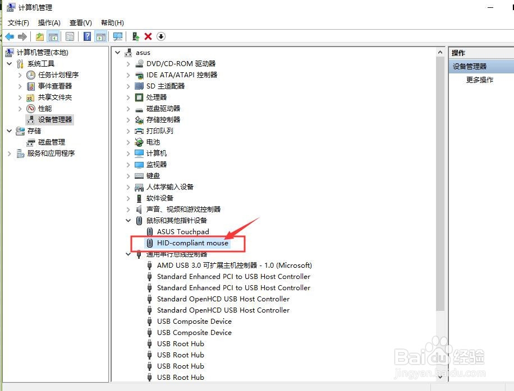Expand IDE ATA/ATAPI 控制器 category

pyautogui.click(x=128, y=75)
